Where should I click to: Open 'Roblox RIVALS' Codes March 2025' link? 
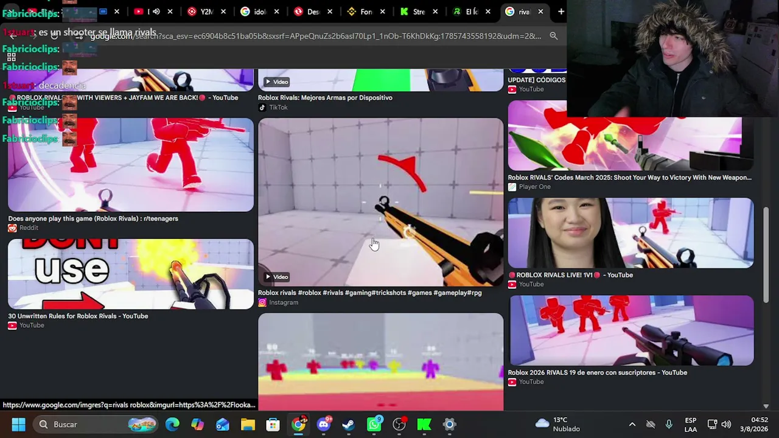[630, 178]
